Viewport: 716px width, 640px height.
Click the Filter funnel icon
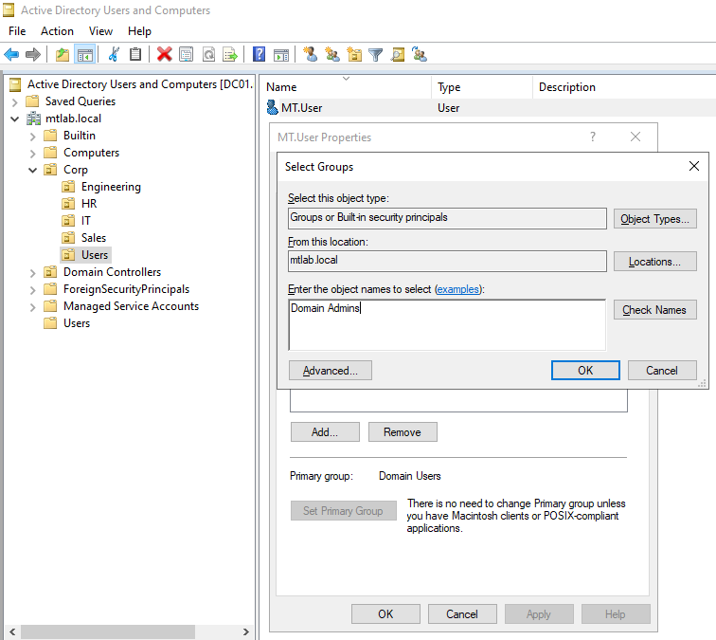[x=376, y=55]
